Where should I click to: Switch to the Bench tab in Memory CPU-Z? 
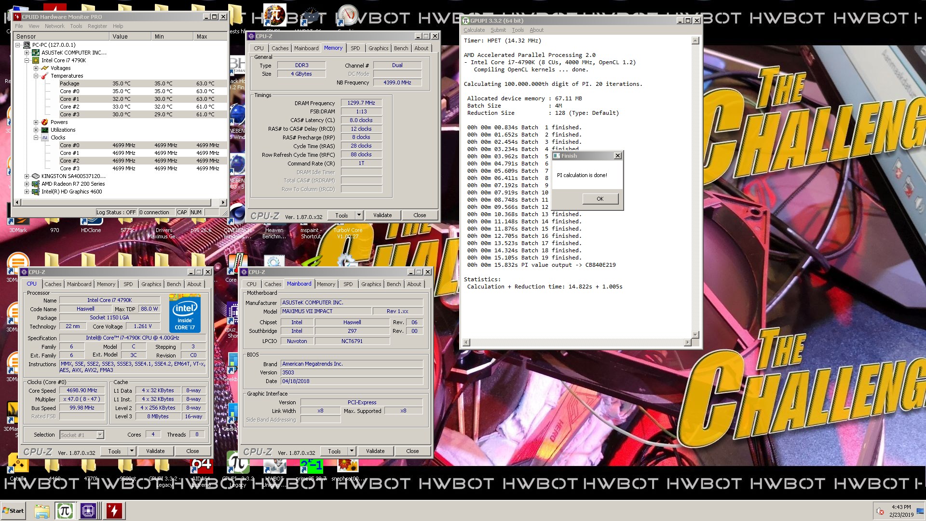point(401,48)
